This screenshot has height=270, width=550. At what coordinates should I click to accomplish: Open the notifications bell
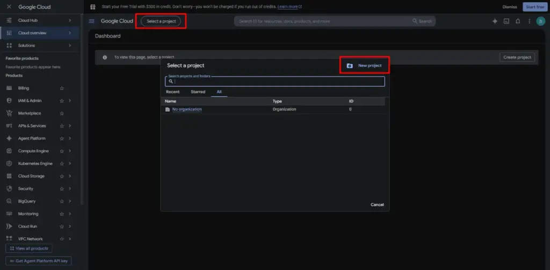click(518, 21)
